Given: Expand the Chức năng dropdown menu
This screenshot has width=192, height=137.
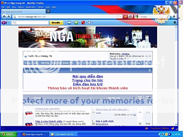Looking at the screenshot, I should coord(136,63).
